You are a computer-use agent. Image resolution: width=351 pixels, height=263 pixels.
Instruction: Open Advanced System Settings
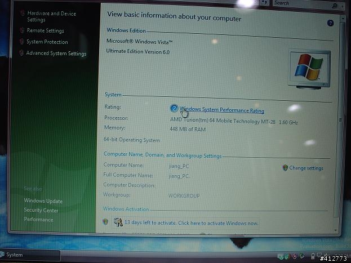[x=56, y=54]
